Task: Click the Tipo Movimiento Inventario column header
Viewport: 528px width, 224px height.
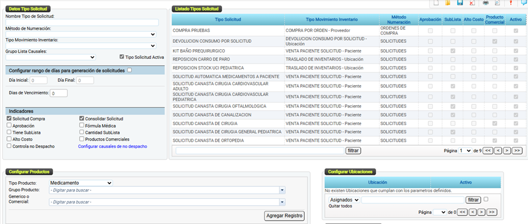Action: (x=332, y=19)
